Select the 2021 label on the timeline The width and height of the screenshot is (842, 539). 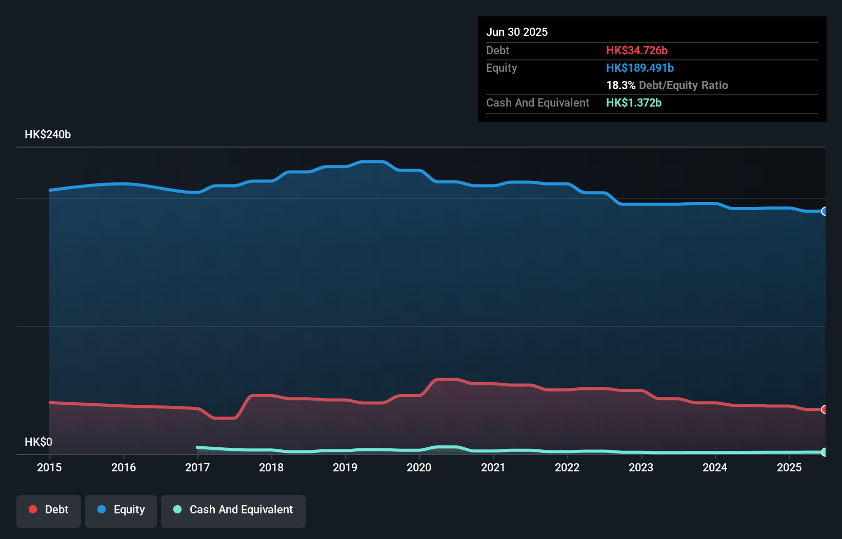pos(493,467)
